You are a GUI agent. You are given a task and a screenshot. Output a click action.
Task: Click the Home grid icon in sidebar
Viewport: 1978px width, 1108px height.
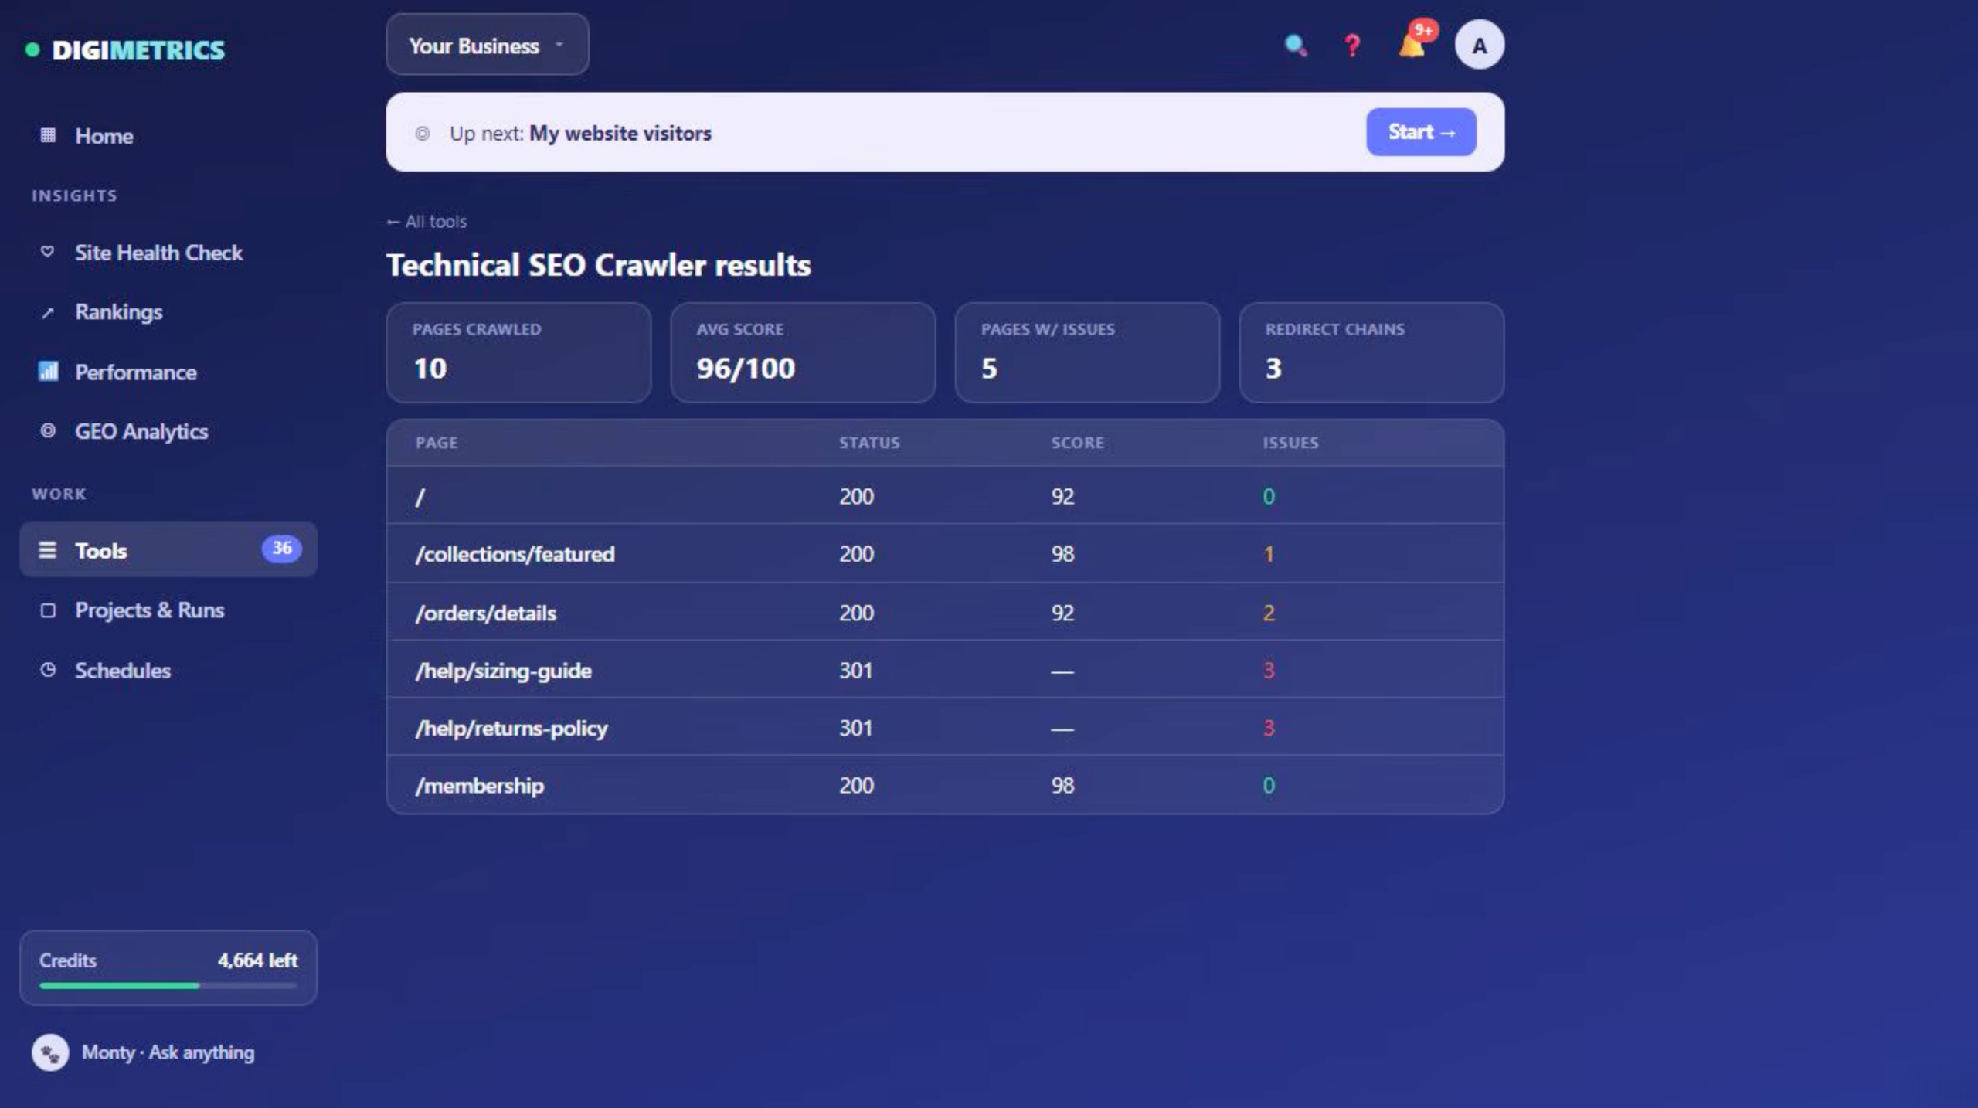48,135
